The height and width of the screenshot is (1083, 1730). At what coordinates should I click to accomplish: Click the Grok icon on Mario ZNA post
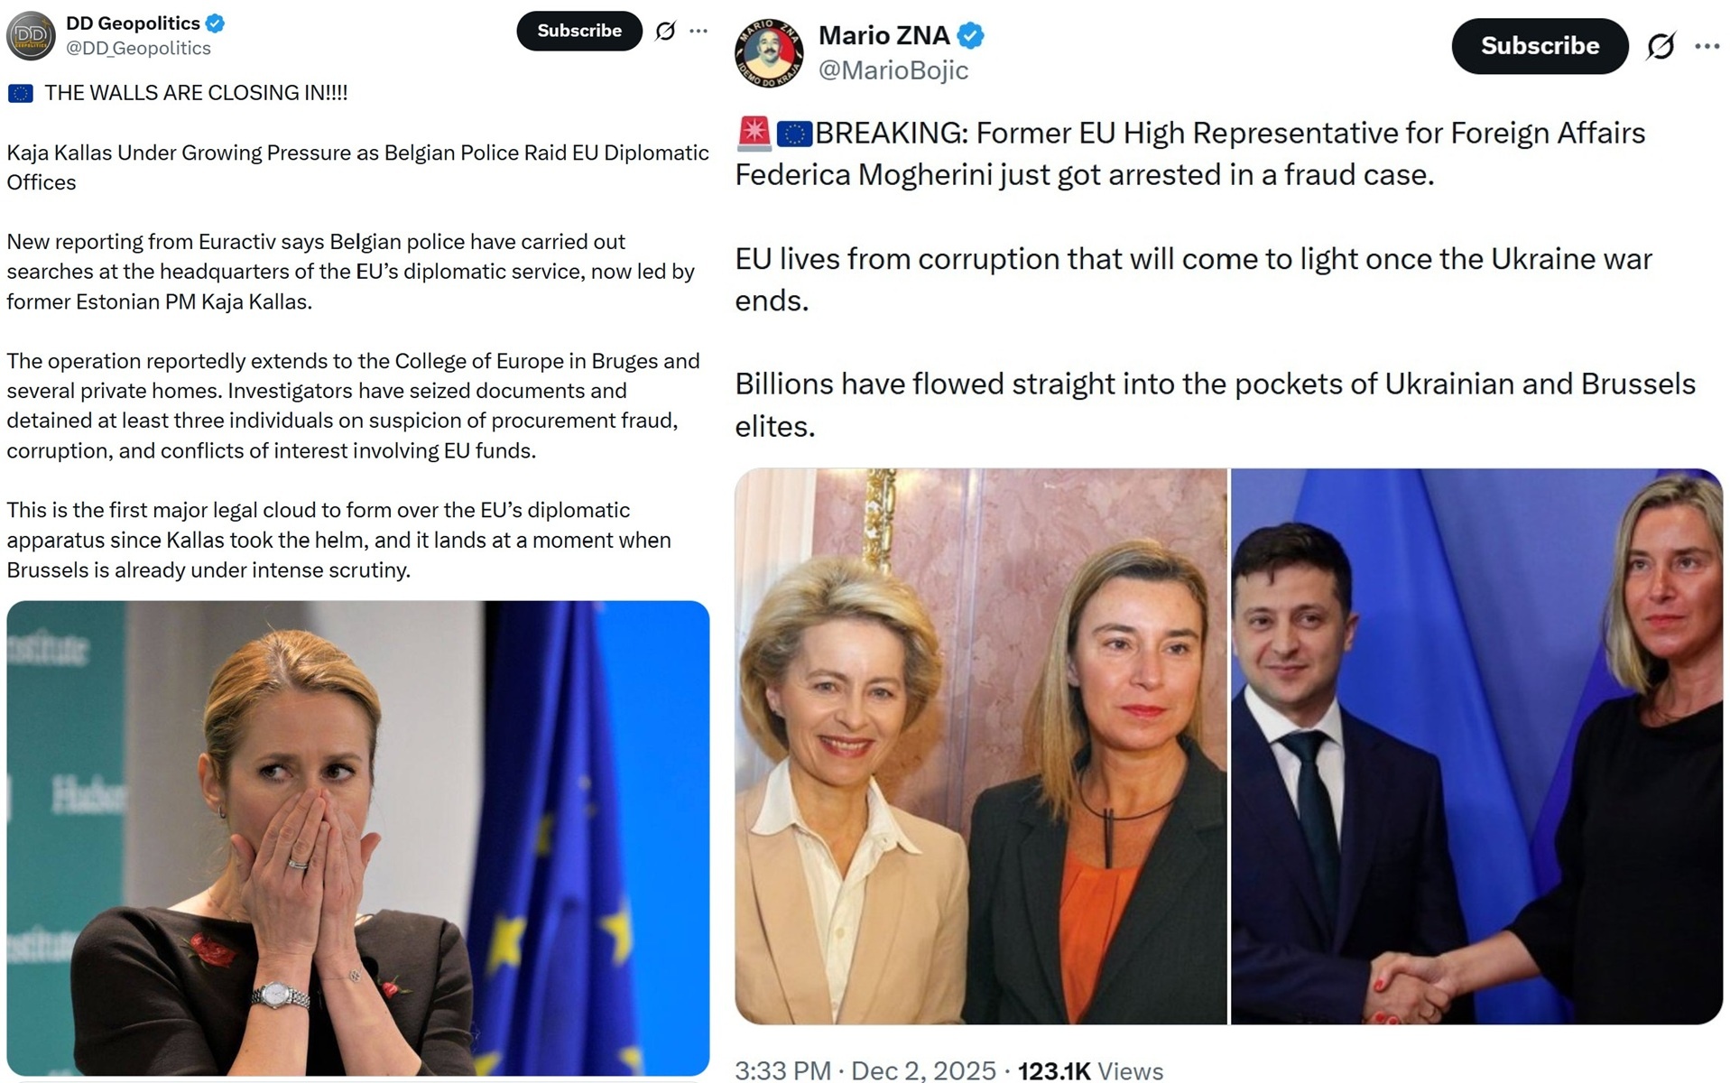pos(1661,46)
